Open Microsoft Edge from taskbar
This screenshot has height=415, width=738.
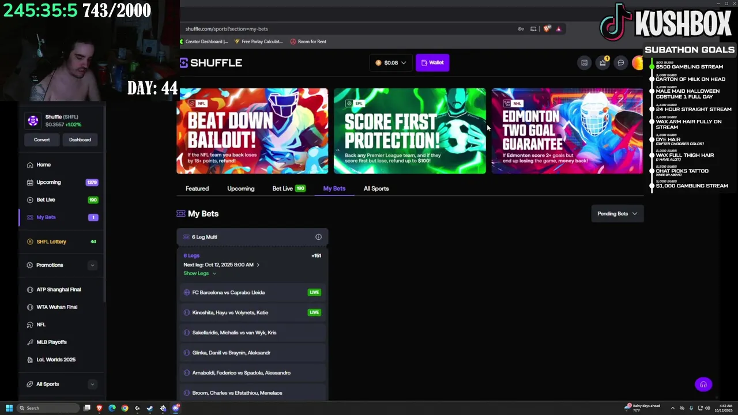click(x=112, y=408)
